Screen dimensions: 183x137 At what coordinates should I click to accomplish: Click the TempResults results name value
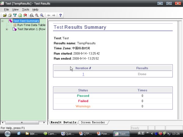86,43
